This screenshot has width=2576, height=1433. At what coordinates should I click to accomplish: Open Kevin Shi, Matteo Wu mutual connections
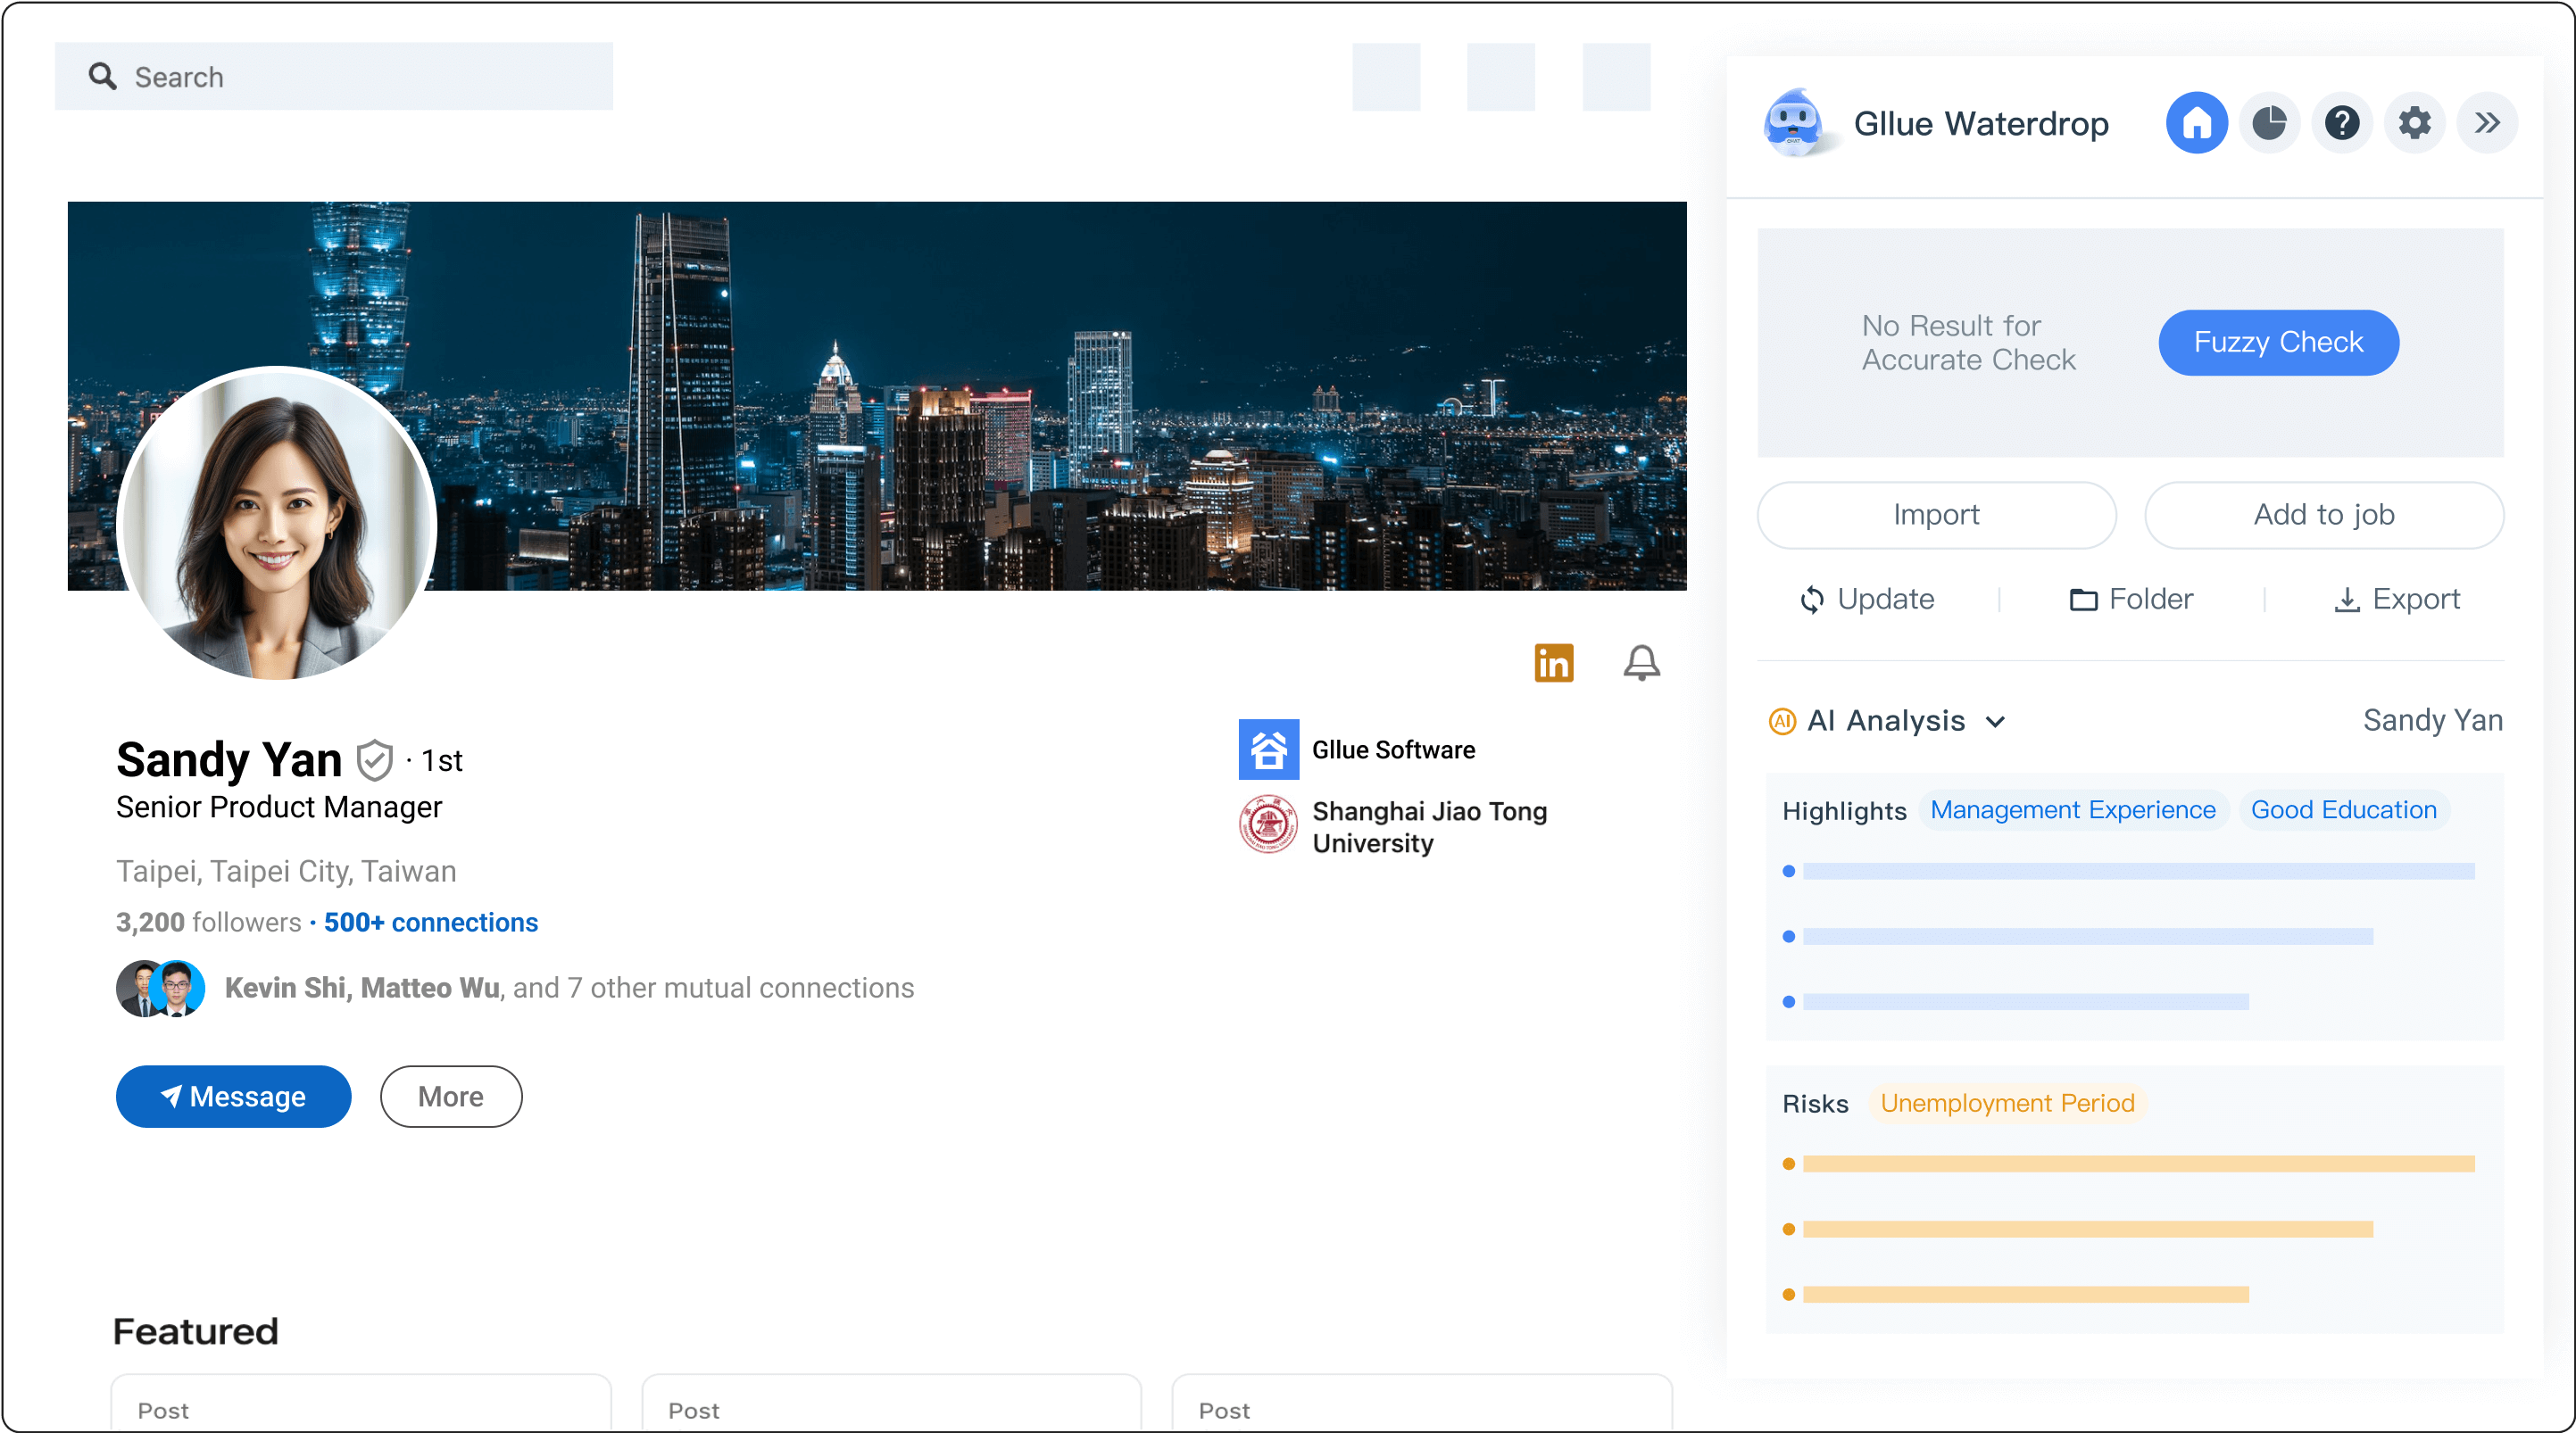[x=569, y=988]
